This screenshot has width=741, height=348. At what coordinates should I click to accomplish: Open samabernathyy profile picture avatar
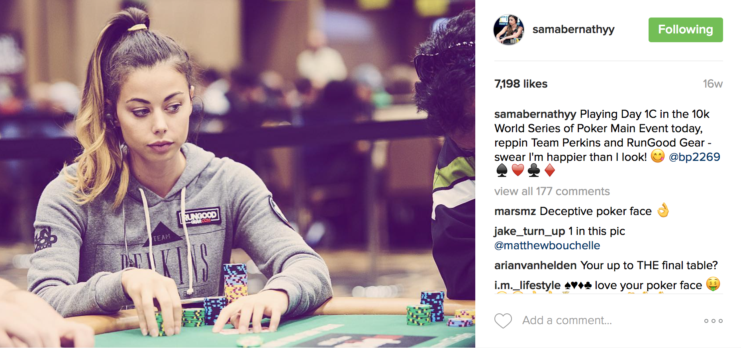click(509, 30)
